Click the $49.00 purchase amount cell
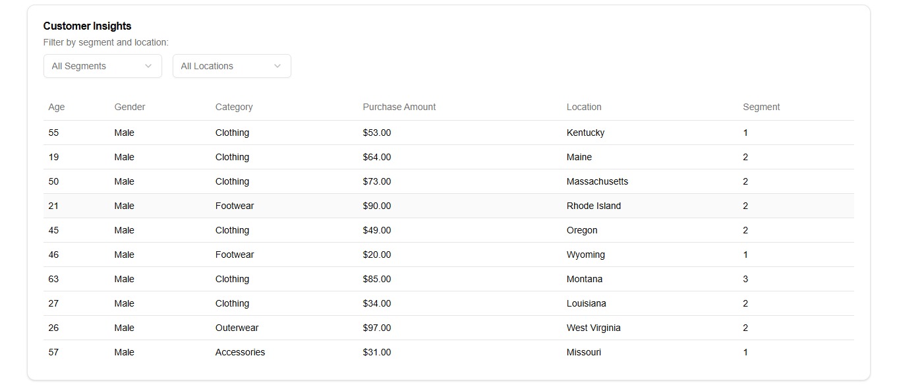Screen dimensions: 897x389 (377, 230)
